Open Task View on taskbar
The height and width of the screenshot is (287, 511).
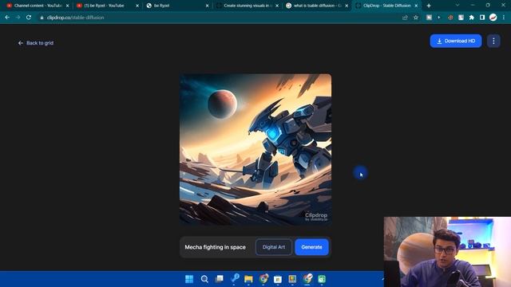[x=220, y=279]
